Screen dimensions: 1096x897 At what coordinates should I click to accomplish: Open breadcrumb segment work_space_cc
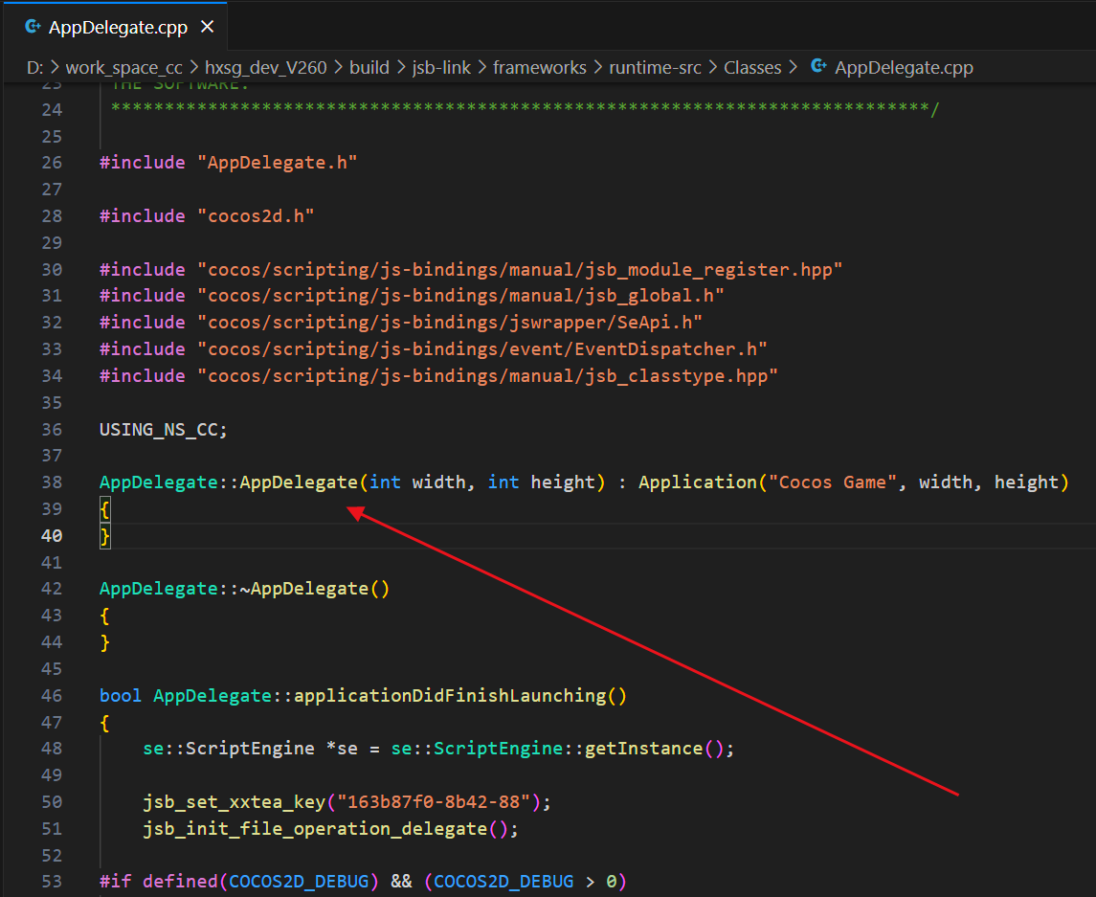pos(123,68)
